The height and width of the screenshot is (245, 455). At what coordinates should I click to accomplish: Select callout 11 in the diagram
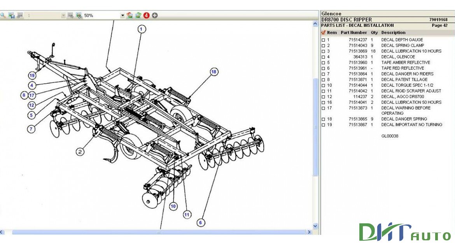(187, 215)
